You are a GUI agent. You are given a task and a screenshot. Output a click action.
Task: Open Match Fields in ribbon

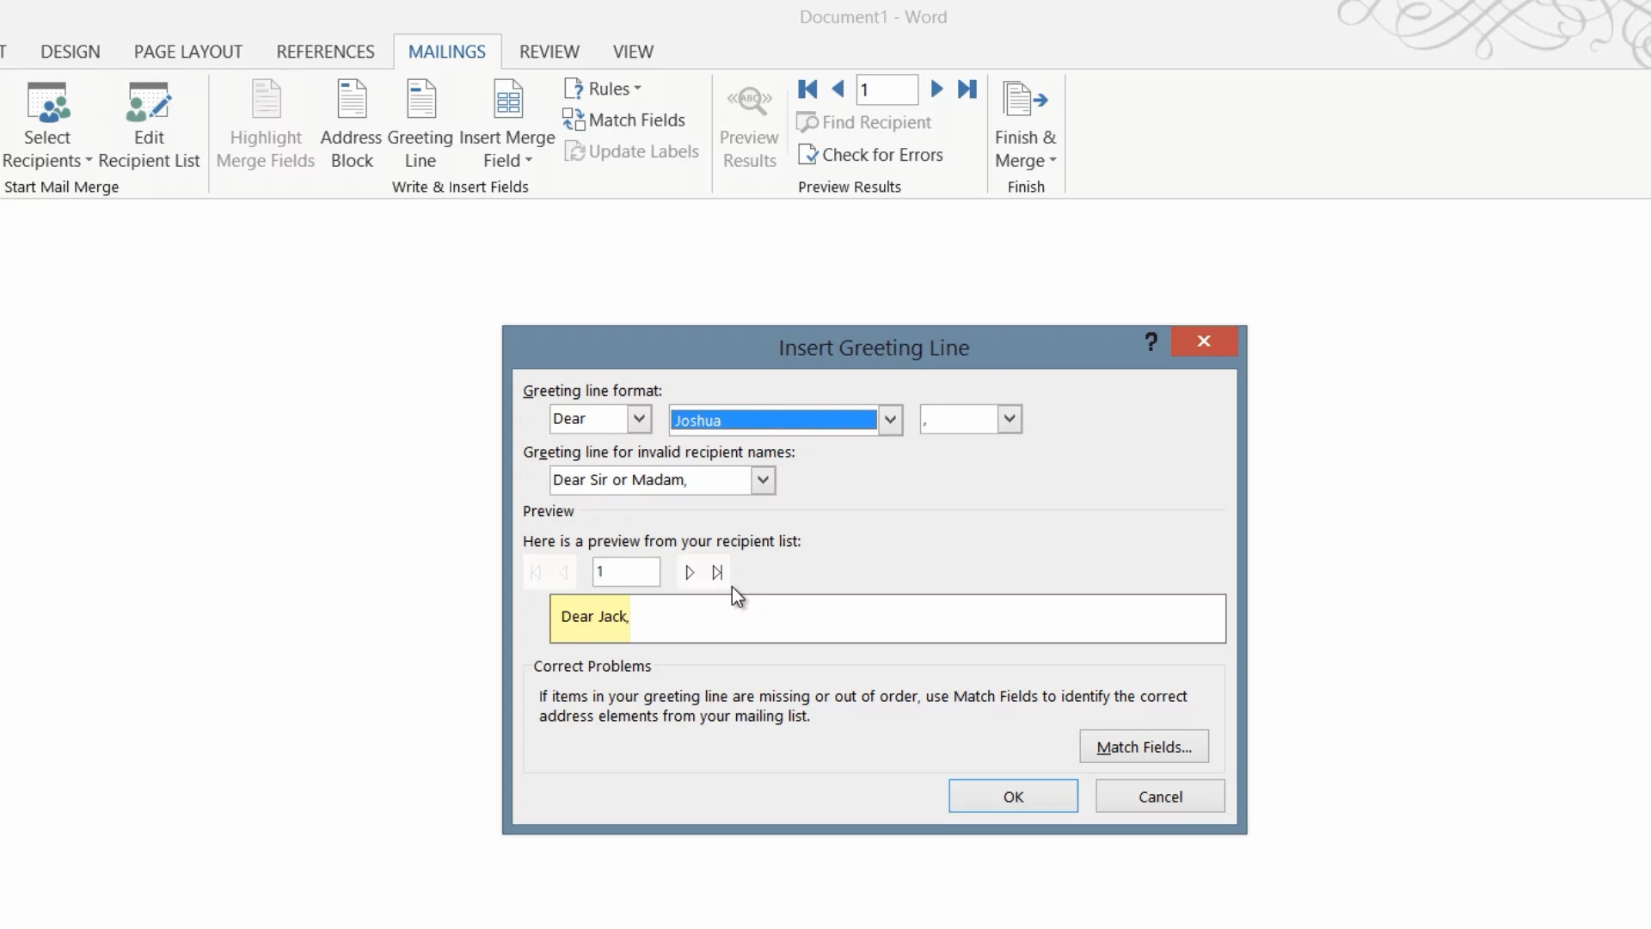click(x=624, y=120)
